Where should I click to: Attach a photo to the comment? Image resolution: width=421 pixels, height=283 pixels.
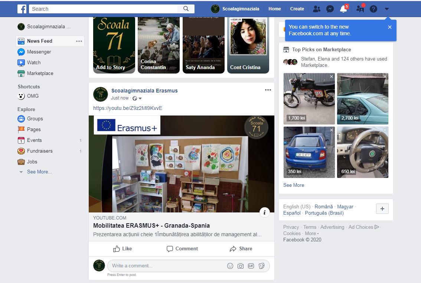click(x=241, y=266)
